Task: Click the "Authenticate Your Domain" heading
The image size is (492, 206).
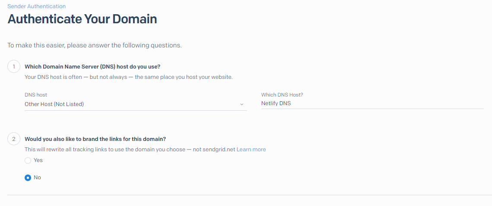Action: pyautogui.click(x=82, y=19)
